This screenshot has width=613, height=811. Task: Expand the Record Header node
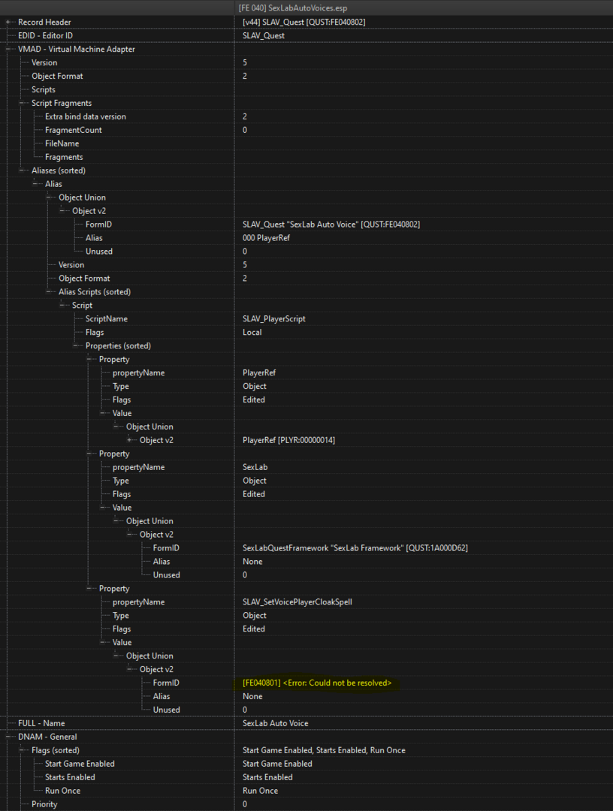point(8,23)
